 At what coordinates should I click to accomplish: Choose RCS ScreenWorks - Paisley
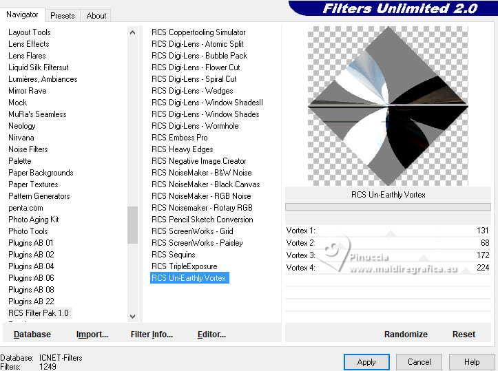click(x=197, y=243)
